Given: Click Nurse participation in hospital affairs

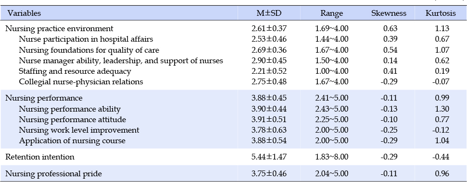Looking at the screenshot, I should [86, 39].
